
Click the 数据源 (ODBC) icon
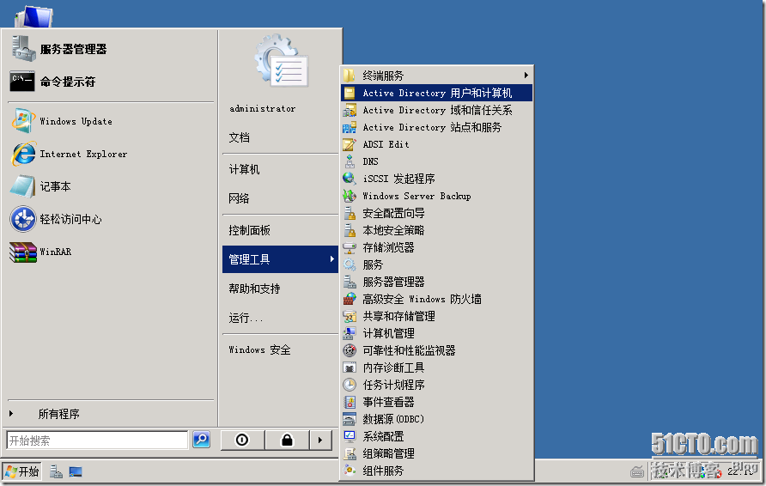(350, 419)
